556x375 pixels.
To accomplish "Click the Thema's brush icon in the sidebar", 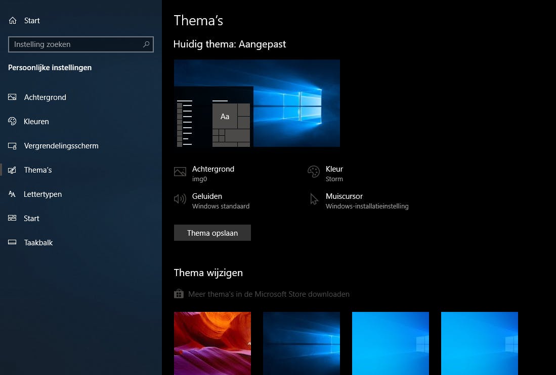I will 13,170.
